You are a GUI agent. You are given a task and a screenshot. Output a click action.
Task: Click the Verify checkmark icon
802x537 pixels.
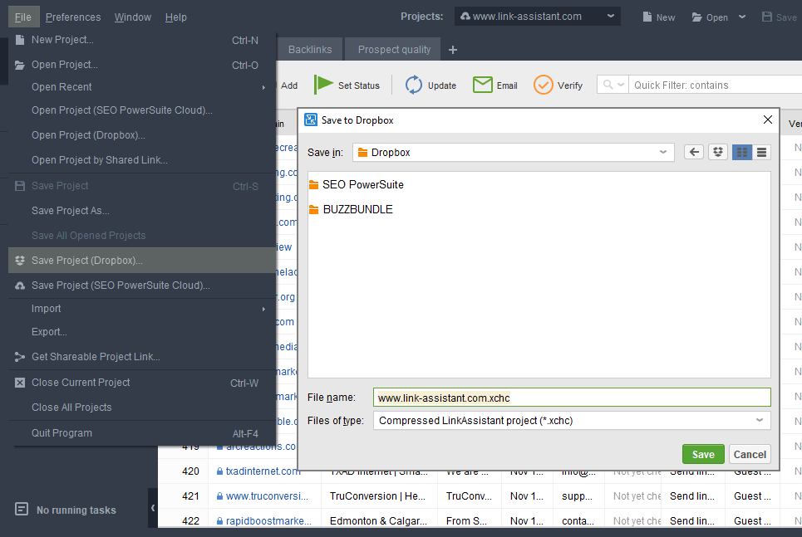tap(544, 85)
